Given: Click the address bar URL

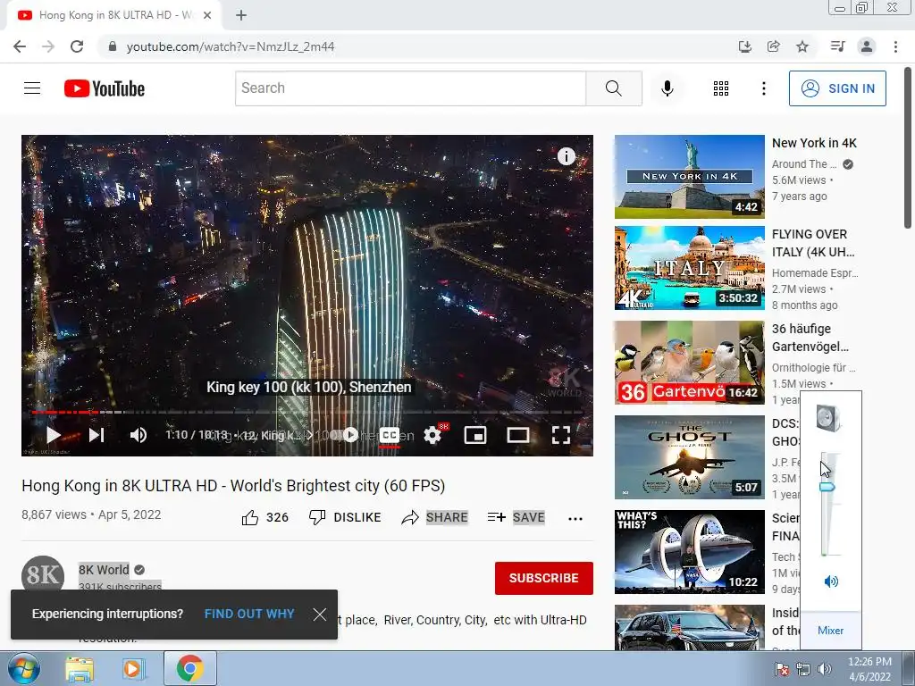Looking at the screenshot, I should 231,46.
